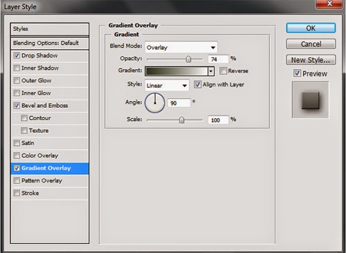This screenshot has width=346, height=253.
Task: Select the Color Overlay label row
Action: pyautogui.click(x=50, y=156)
